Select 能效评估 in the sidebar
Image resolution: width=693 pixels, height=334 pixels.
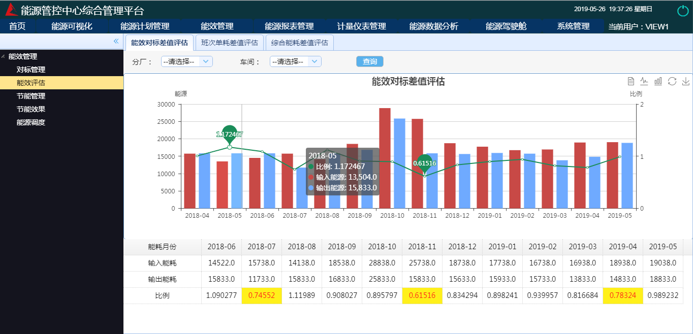[x=31, y=83]
